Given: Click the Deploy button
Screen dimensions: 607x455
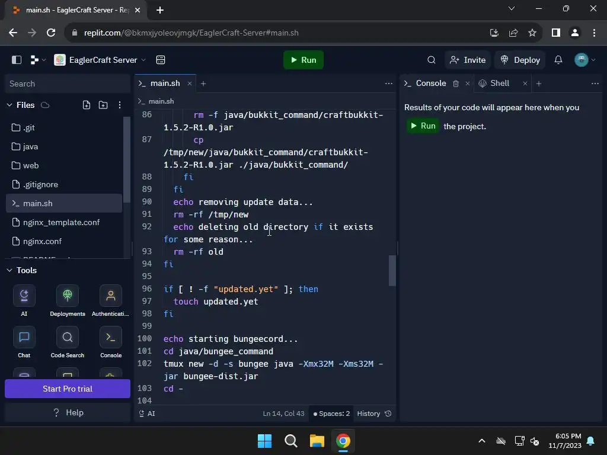Looking at the screenshot, I should coord(520,60).
